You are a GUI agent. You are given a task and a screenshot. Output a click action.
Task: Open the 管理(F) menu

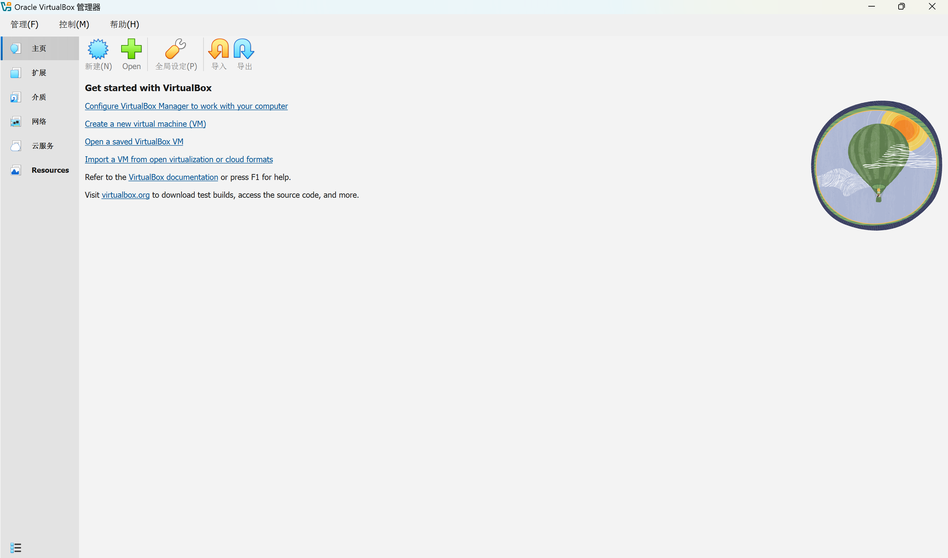[x=24, y=24]
